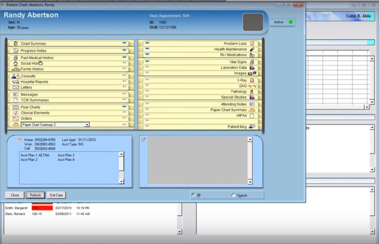Viewport: 379px width, 244px height.
Task: Click inside the gray notes text area
Action: click(198, 161)
